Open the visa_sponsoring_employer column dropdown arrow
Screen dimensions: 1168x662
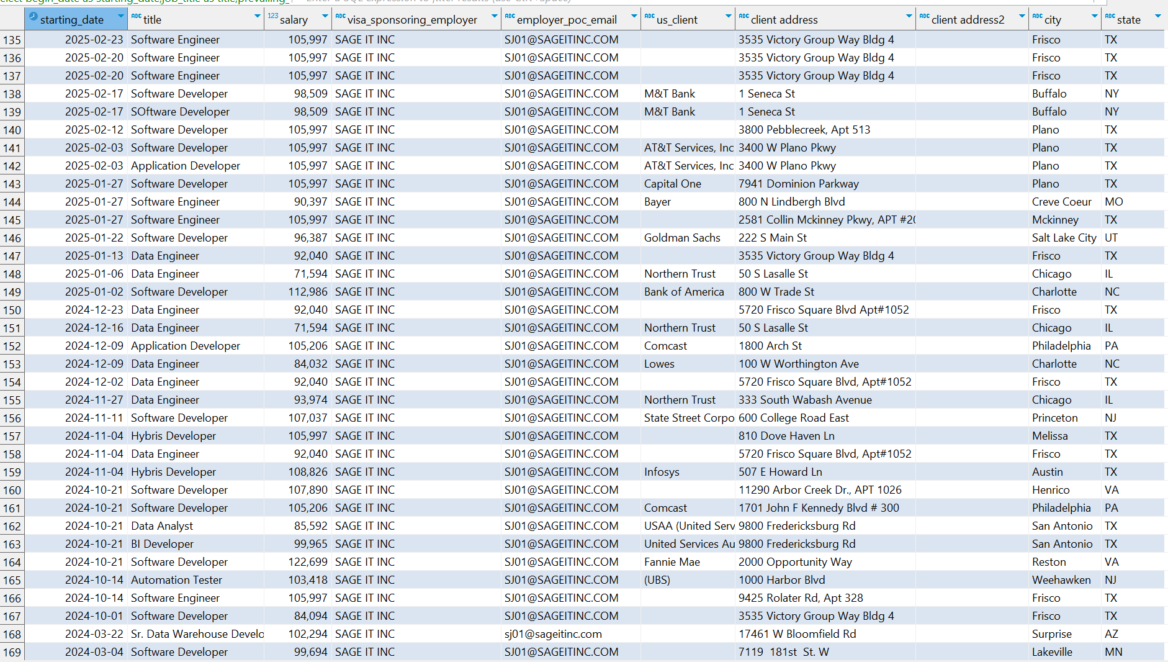(495, 16)
